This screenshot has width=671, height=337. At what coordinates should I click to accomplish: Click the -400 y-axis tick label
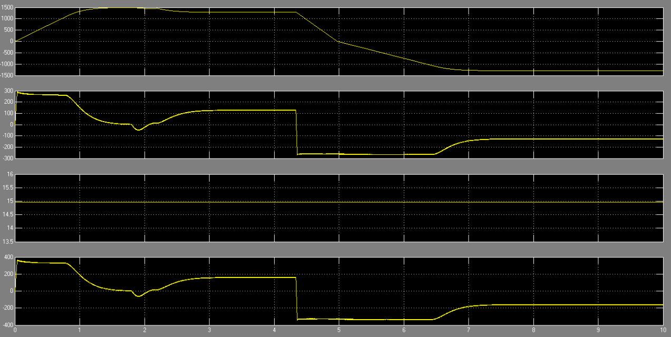(7, 324)
